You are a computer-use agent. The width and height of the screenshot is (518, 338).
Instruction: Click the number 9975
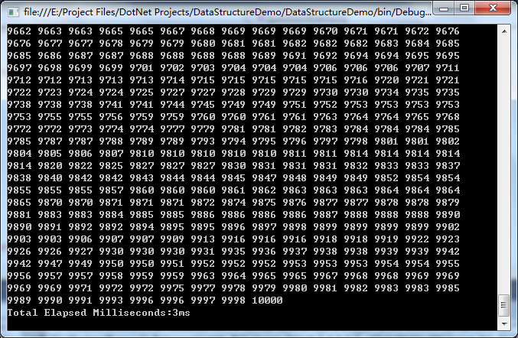point(172,288)
